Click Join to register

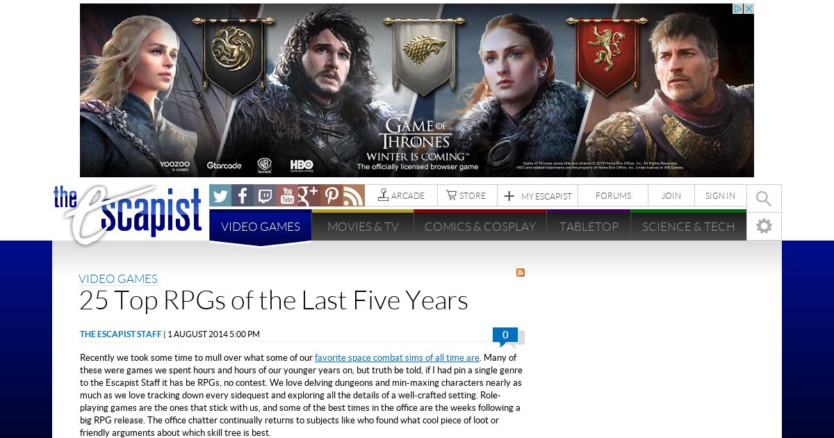[x=671, y=195]
